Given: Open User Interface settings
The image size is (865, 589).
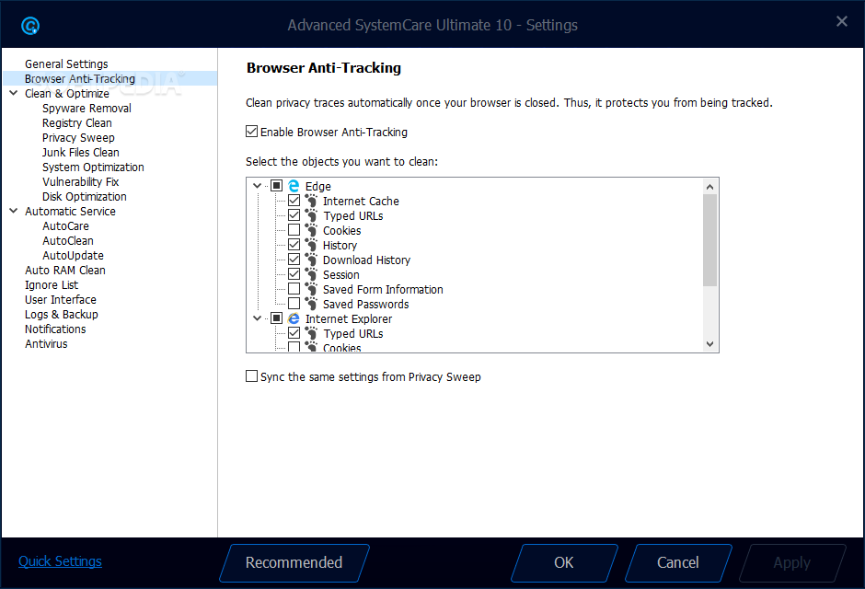Looking at the screenshot, I should [61, 299].
